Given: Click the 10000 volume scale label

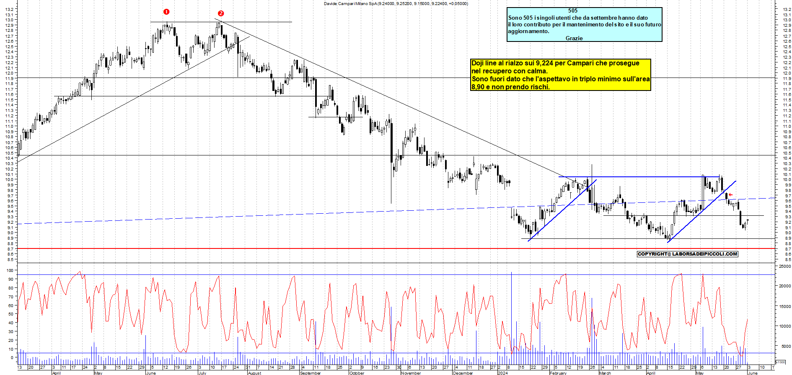Looking at the screenshot, I should (784, 326).
